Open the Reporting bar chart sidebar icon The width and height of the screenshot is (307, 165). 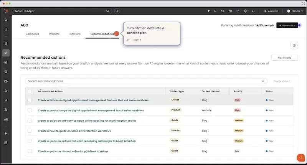pos(6,119)
